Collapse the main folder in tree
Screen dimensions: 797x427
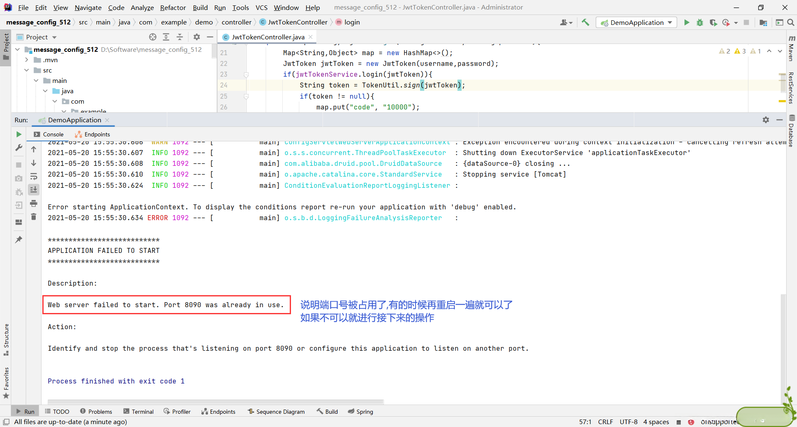coord(36,80)
